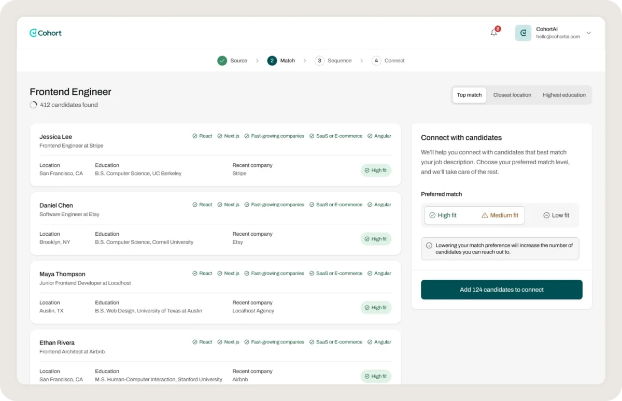Image resolution: width=622 pixels, height=401 pixels.
Task: Open Ethan Rivera's candidate name
Action: [x=57, y=342]
